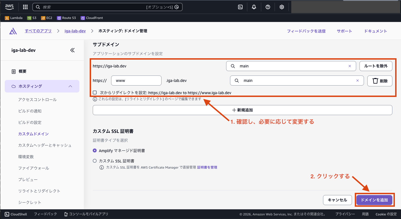Screen dimensions: 401x219
Task: Open the notifications bell
Action: [x=254, y=7]
